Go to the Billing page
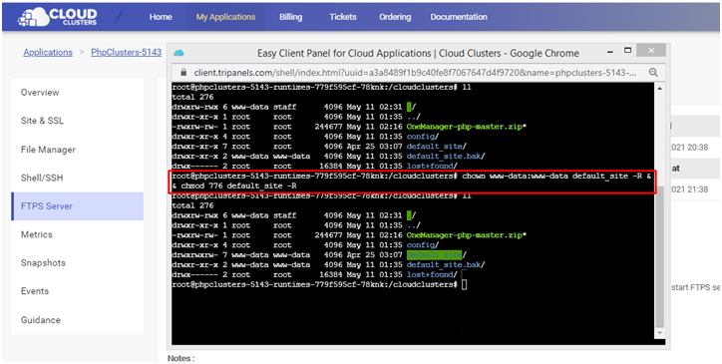The width and height of the screenshot is (722, 364). click(290, 17)
